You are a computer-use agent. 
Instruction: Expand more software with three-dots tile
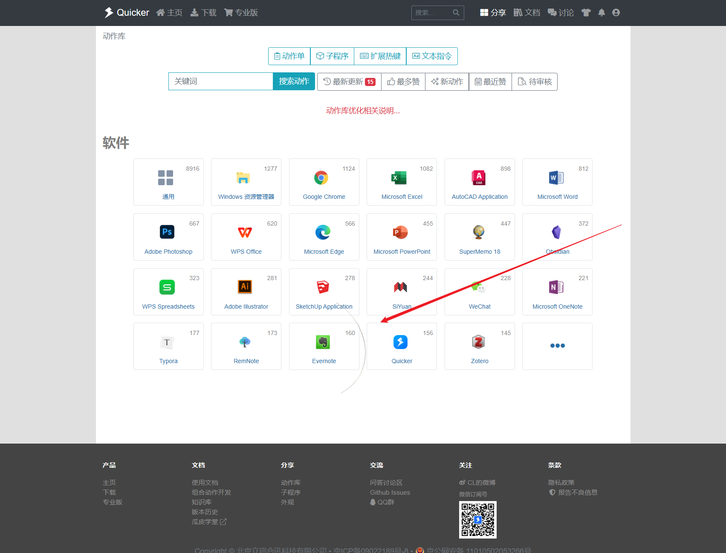point(557,346)
